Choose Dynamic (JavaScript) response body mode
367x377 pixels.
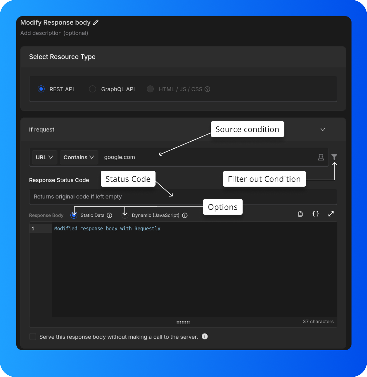click(125, 215)
